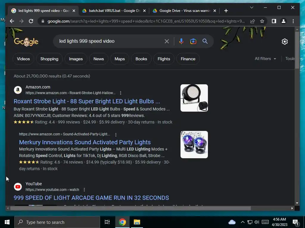Viewport: 305px width, 228px height.
Task: Open Task View on taskbar
Action: [107, 222]
